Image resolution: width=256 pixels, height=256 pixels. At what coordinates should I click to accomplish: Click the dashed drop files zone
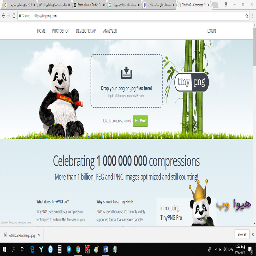tap(126, 81)
